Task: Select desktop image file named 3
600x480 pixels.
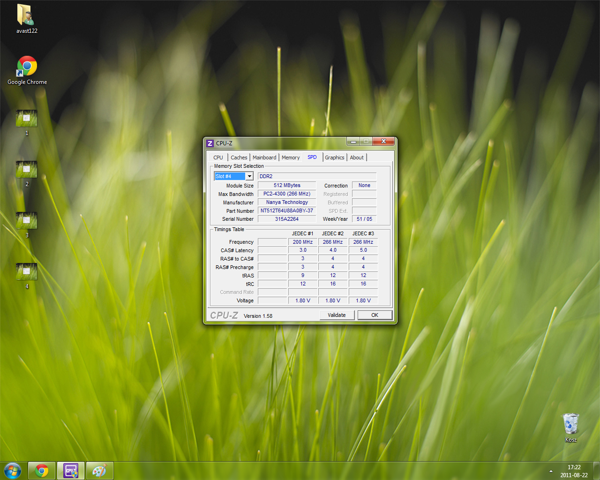Action: [x=26, y=221]
